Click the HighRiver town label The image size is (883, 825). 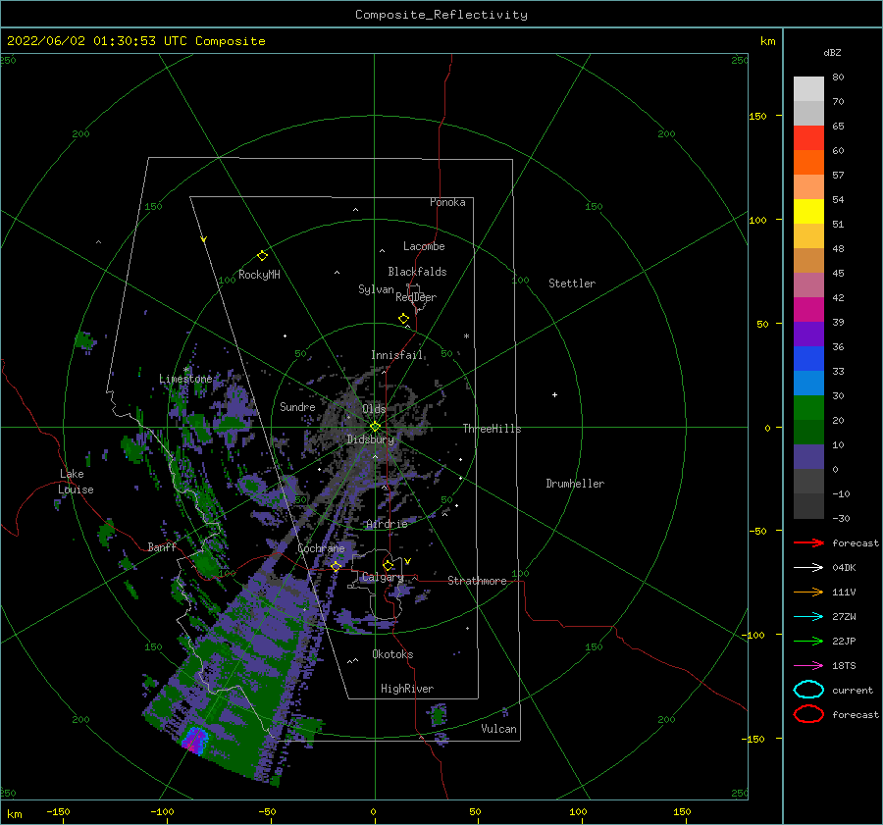407,689
